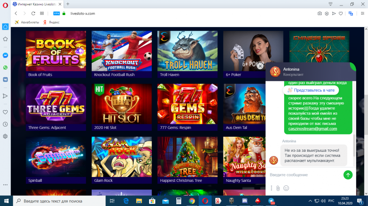Open Telegram from the taskbar

click(271, 201)
